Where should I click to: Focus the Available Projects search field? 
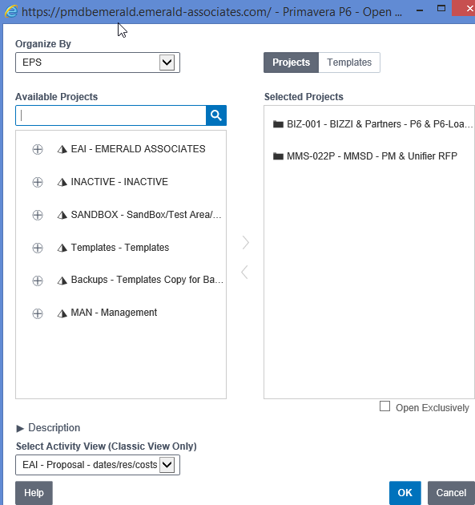111,115
